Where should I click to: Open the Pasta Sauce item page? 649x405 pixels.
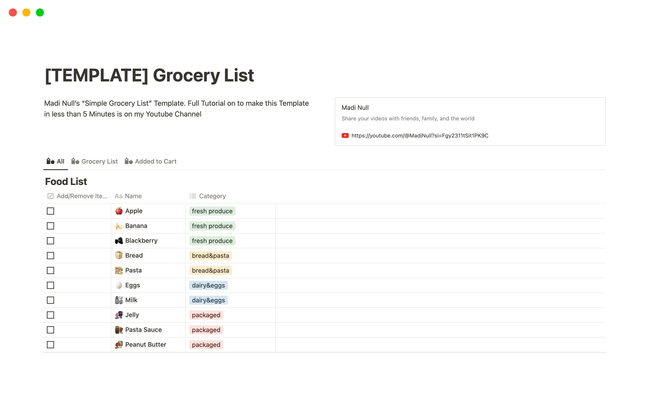143,330
